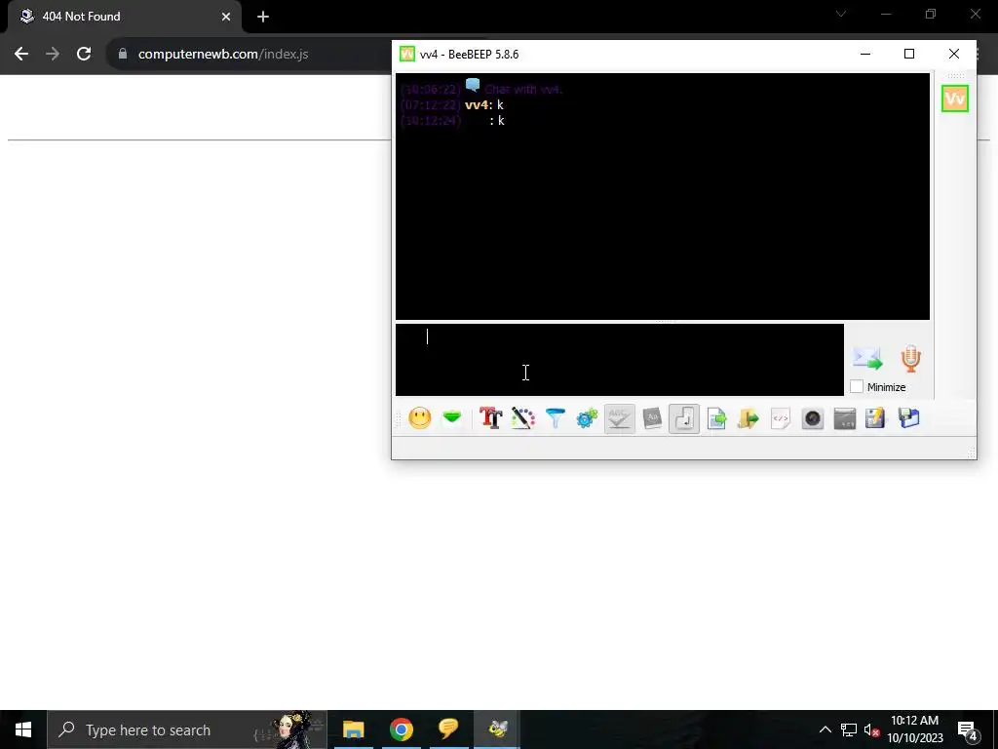Click the dark gray window toolbar icon
The height and width of the screenshot is (749, 998).
tap(845, 418)
